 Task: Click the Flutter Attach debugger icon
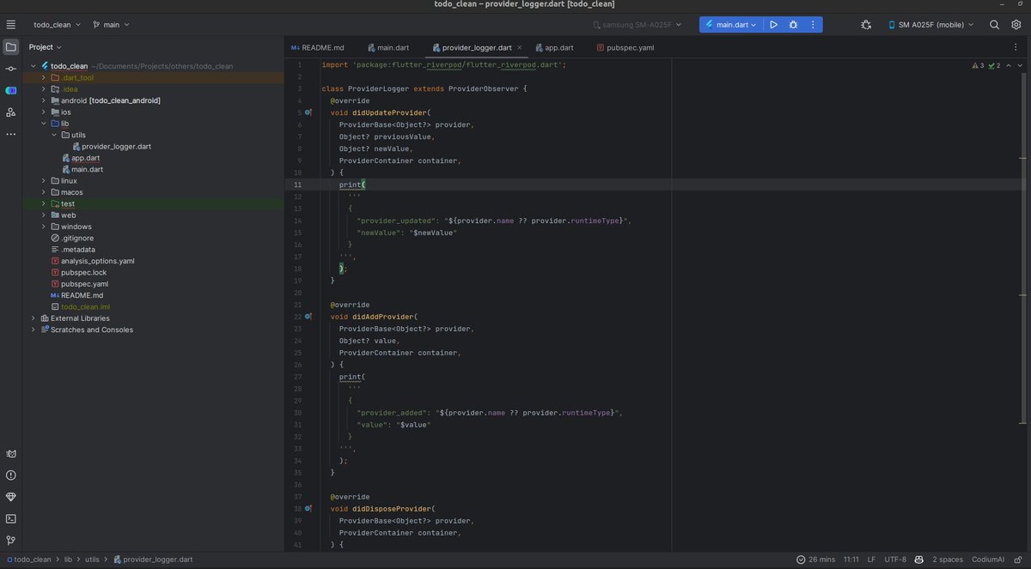tap(866, 25)
